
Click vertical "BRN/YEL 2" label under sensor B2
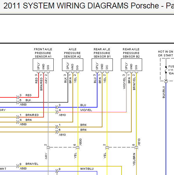point(134,82)
